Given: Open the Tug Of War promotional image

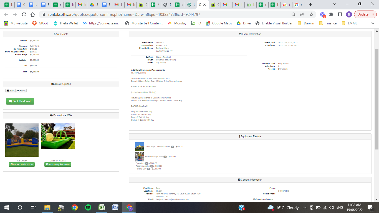Looking at the screenshot, I should click(x=22, y=140).
